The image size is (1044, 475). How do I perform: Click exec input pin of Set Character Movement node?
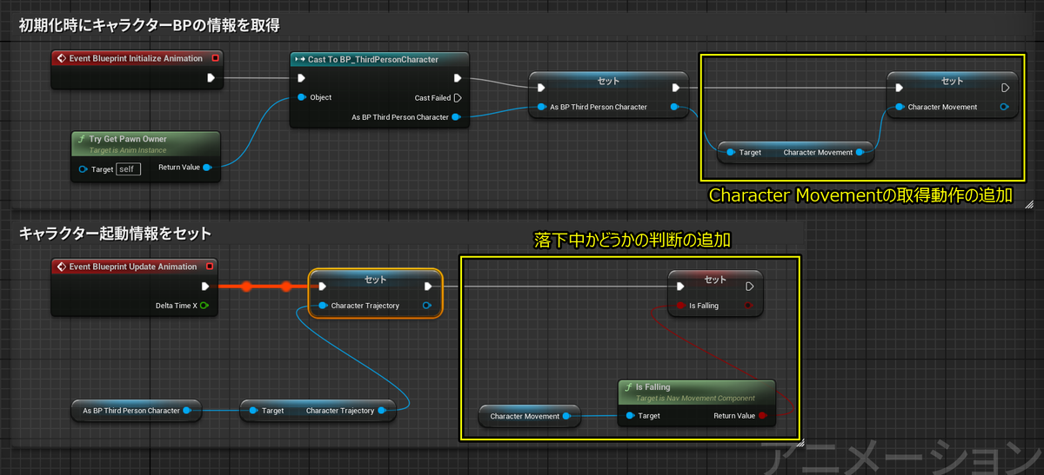899,88
